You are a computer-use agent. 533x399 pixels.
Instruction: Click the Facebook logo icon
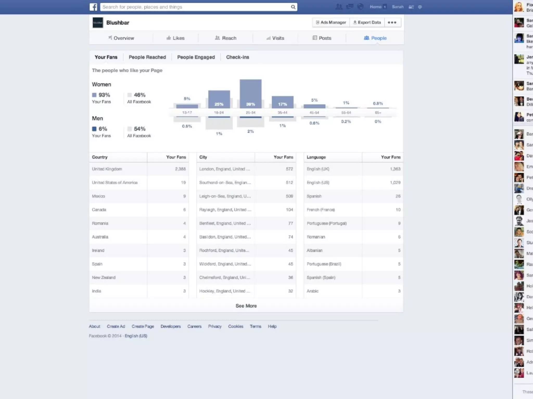(x=93, y=7)
